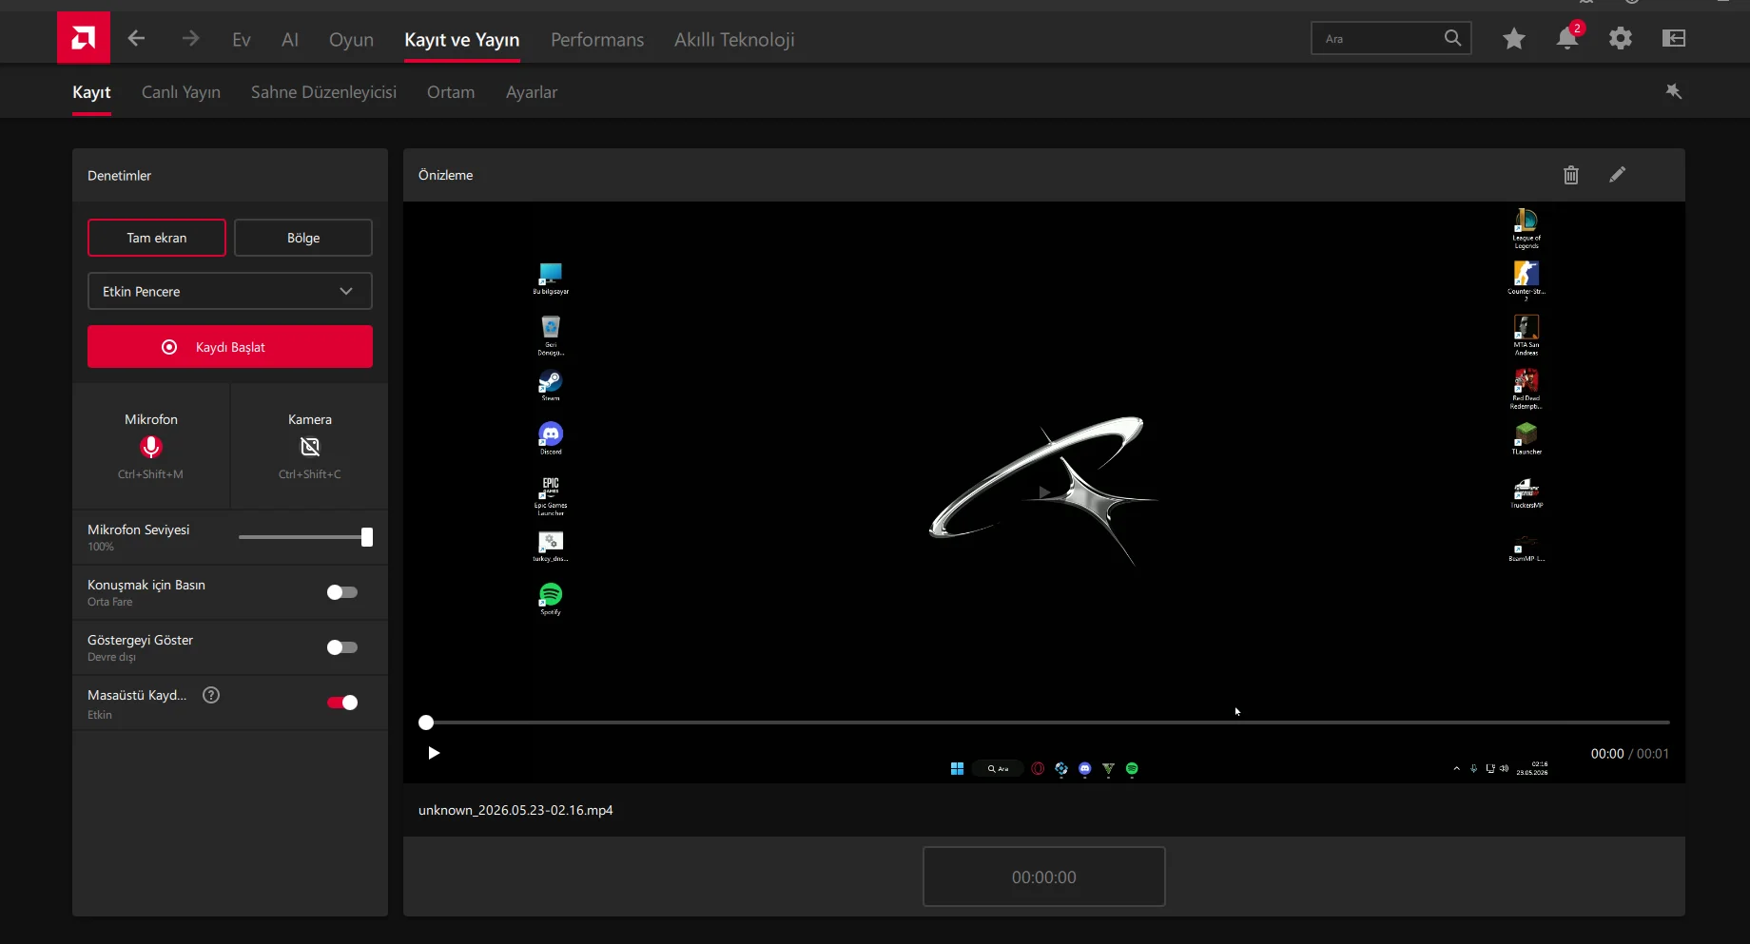
Task: Click MTA San Andreas icon in preview
Action: point(1526,334)
